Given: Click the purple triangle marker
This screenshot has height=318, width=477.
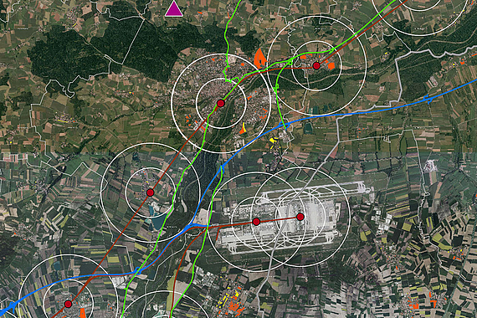Looking at the screenshot, I should pos(174,8).
